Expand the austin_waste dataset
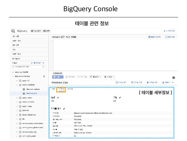This screenshot has height=141, width=187. pos(17,106)
